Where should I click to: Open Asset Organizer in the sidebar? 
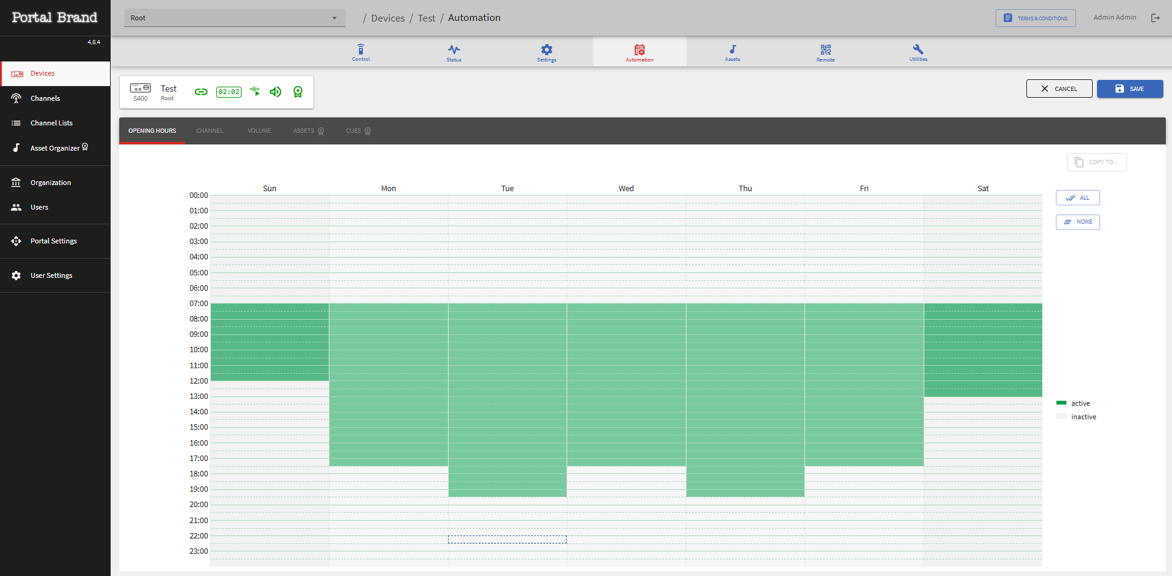pos(55,148)
